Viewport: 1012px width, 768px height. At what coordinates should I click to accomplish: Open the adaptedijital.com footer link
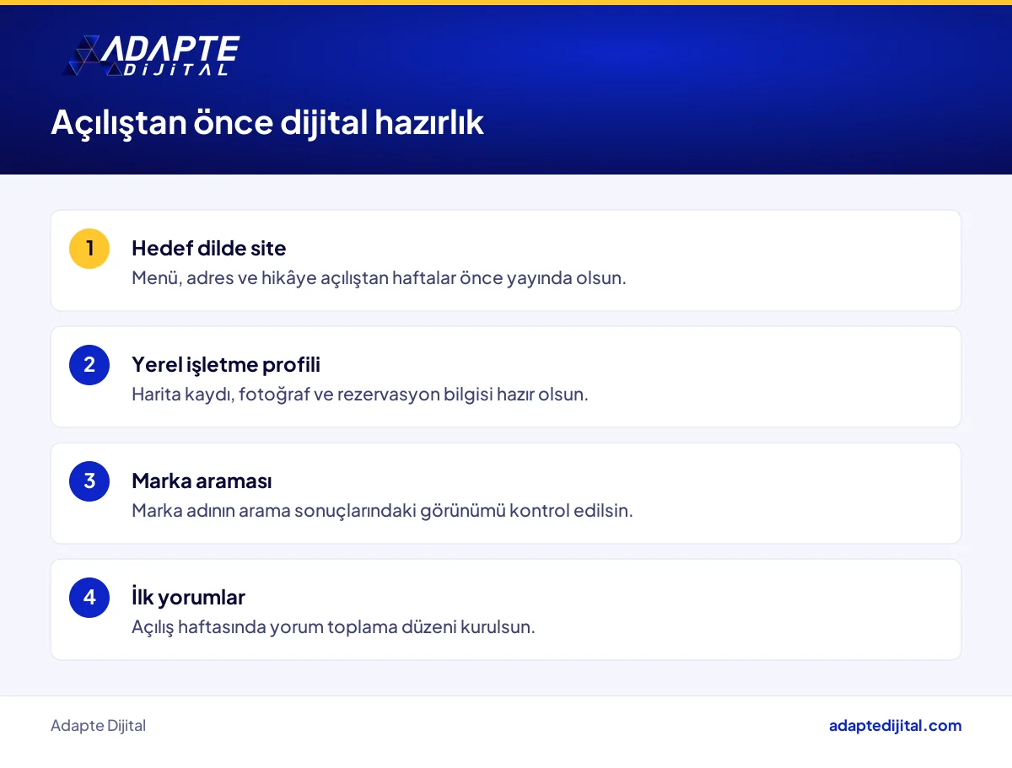895,726
